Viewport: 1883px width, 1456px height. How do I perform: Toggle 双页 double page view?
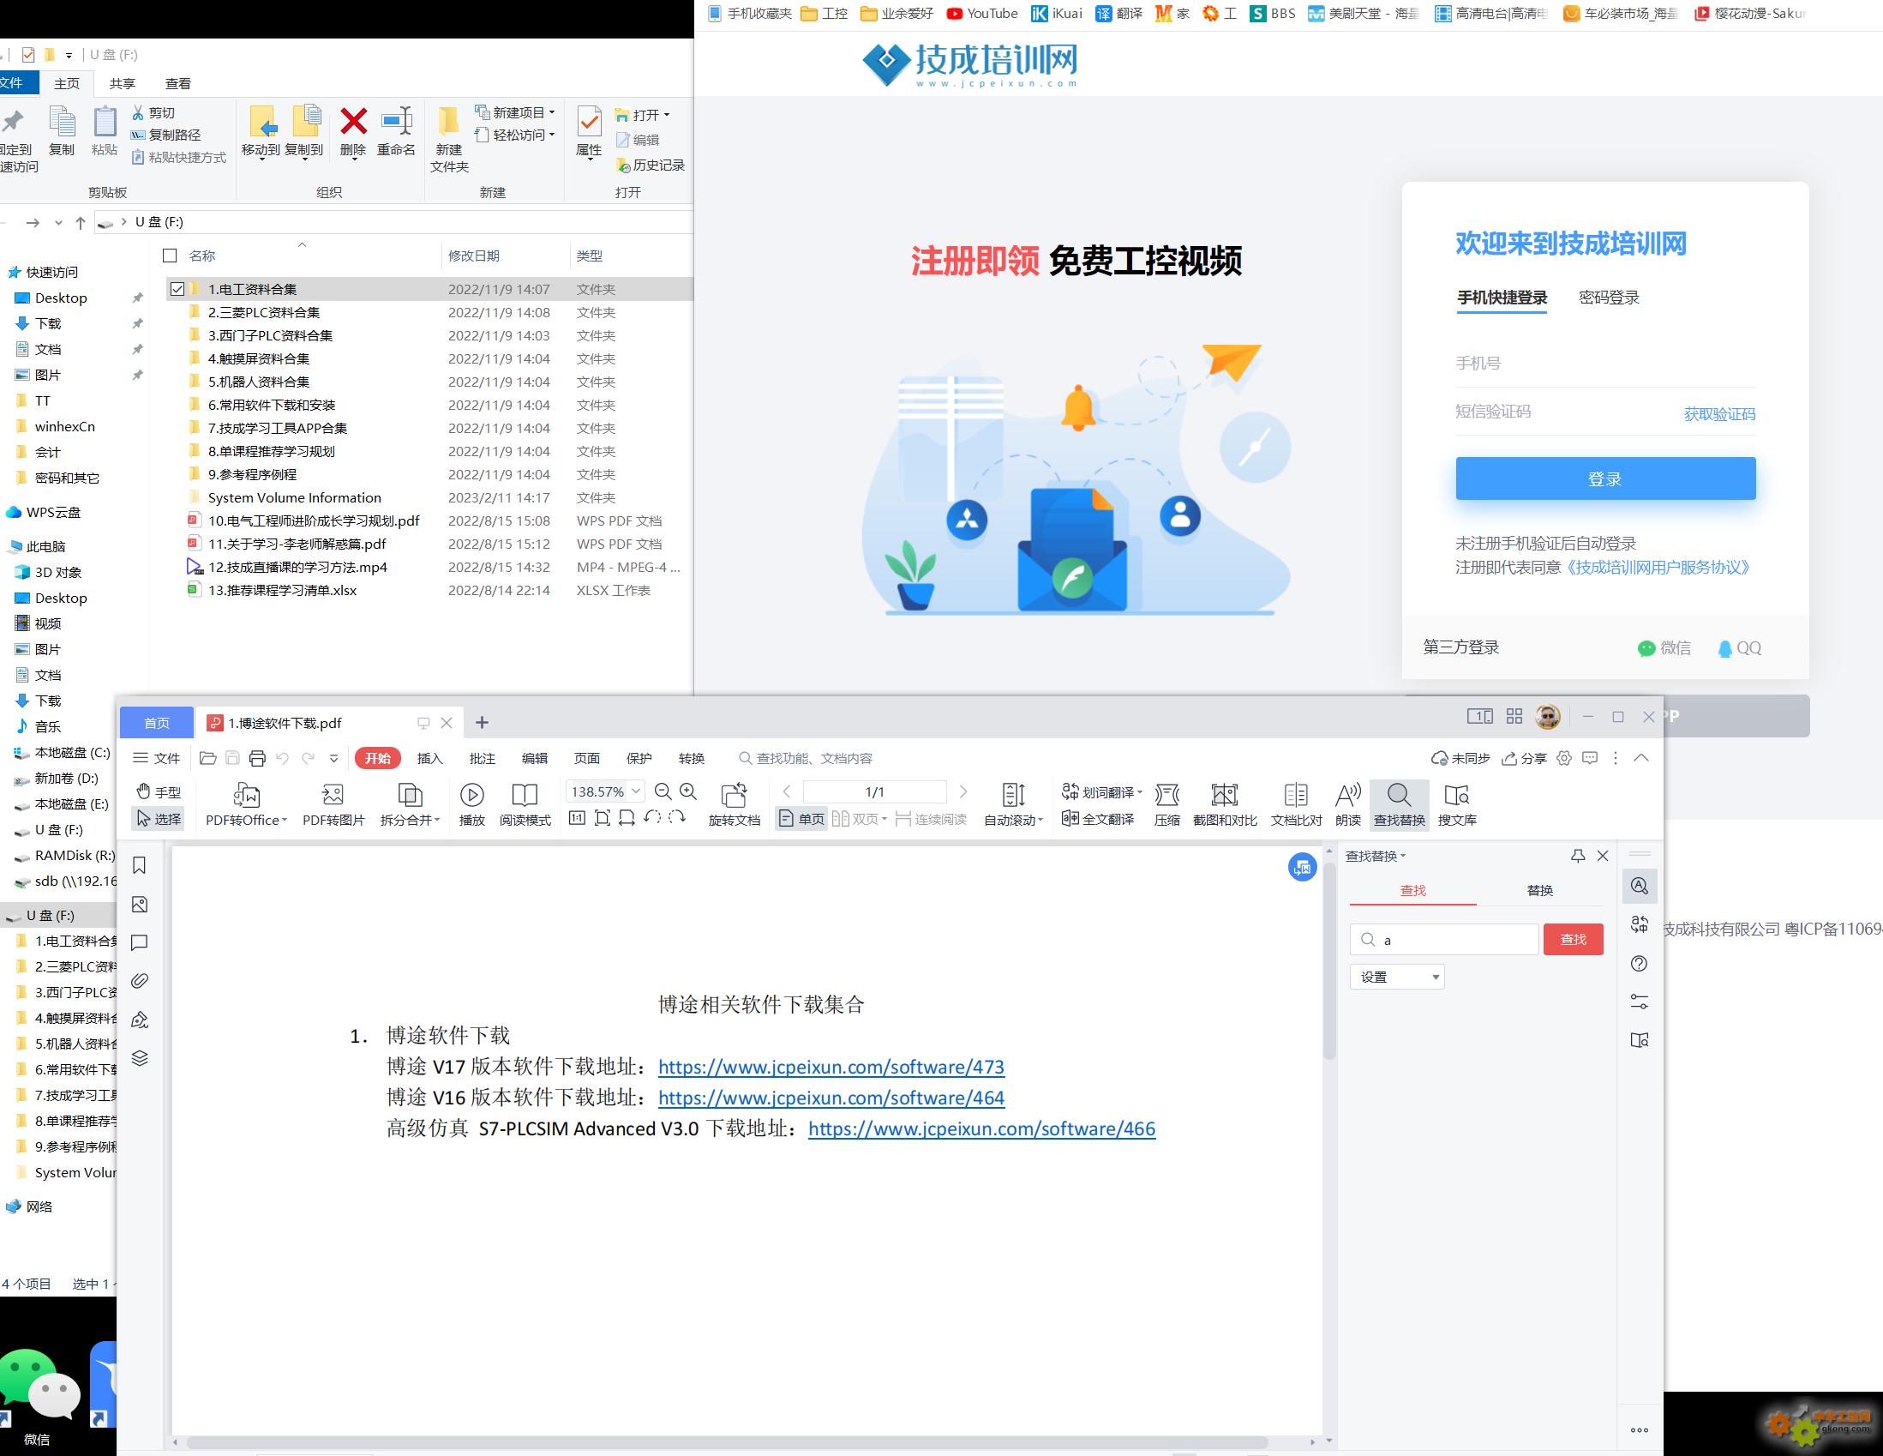click(859, 819)
